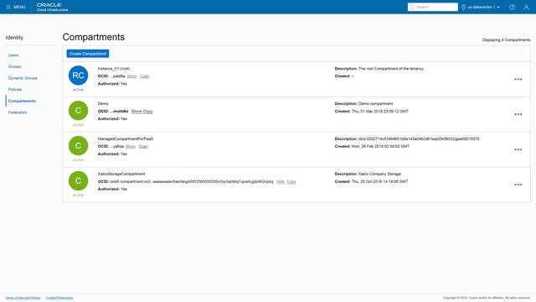The image size is (536, 302).
Task: Hide the XalcoStorageCompartment OCID
Action: point(281,181)
